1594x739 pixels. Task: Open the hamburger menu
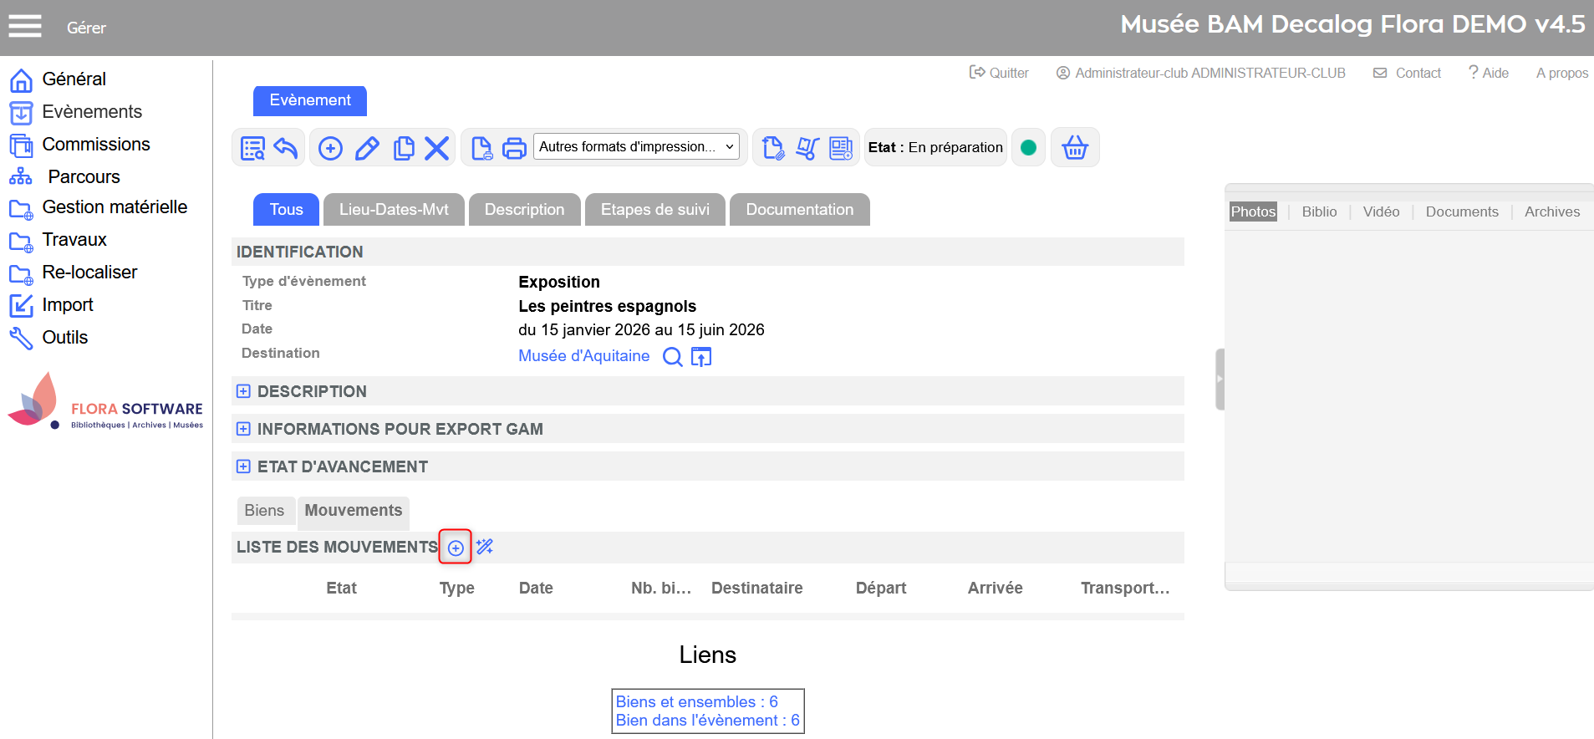[25, 27]
